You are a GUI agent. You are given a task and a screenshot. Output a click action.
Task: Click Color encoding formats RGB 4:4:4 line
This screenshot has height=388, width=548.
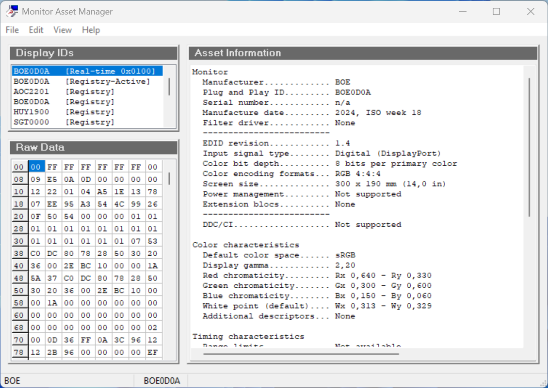click(291, 173)
